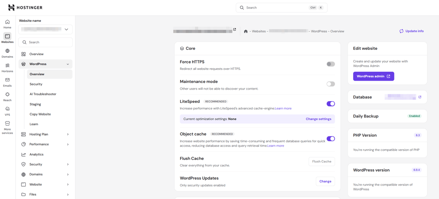Open the Horizons icon
Viewport: 439px width, 199px height.
click(x=8, y=66)
